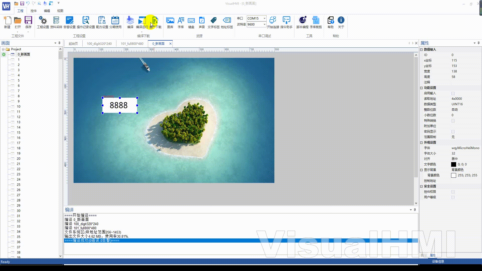
Task: Open 操作记录设置 operation log settings
Action: tap(86, 22)
